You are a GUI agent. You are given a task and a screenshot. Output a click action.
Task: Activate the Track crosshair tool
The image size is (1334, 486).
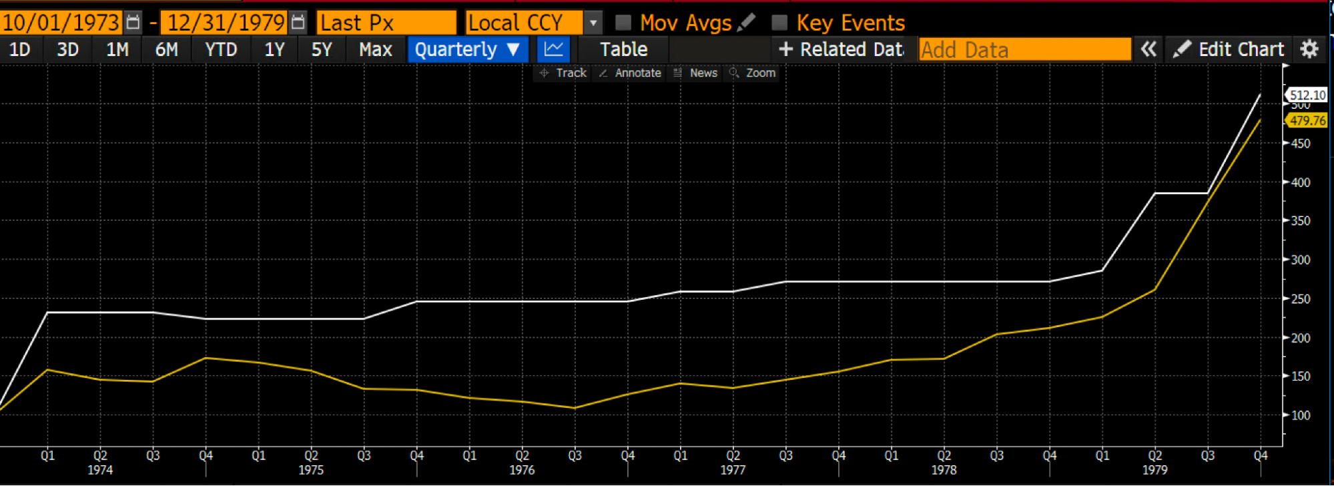pyautogui.click(x=563, y=73)
